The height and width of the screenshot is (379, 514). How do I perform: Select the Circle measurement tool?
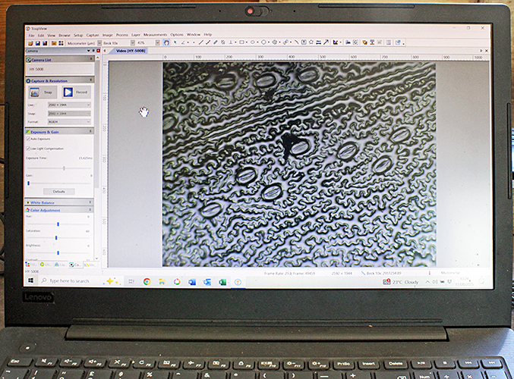[263, 42]
